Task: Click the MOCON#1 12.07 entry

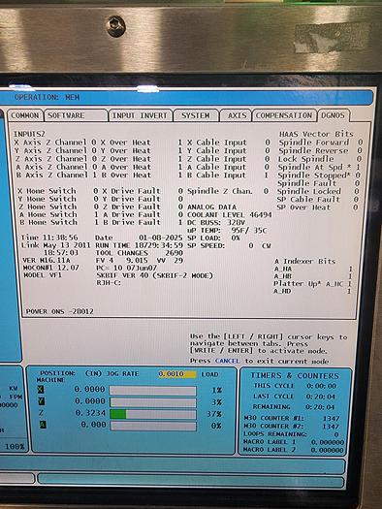Action: tap(51, 268)
